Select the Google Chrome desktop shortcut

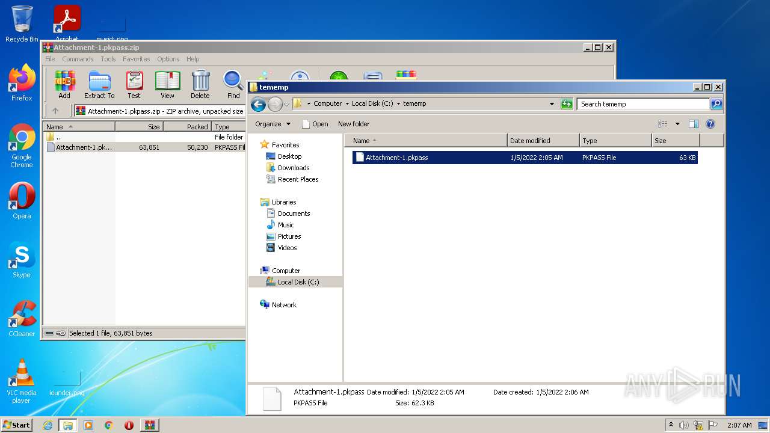click(22, 146)
